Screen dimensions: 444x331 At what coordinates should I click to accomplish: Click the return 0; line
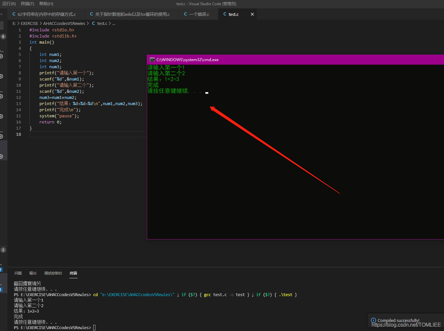point(50,122)
